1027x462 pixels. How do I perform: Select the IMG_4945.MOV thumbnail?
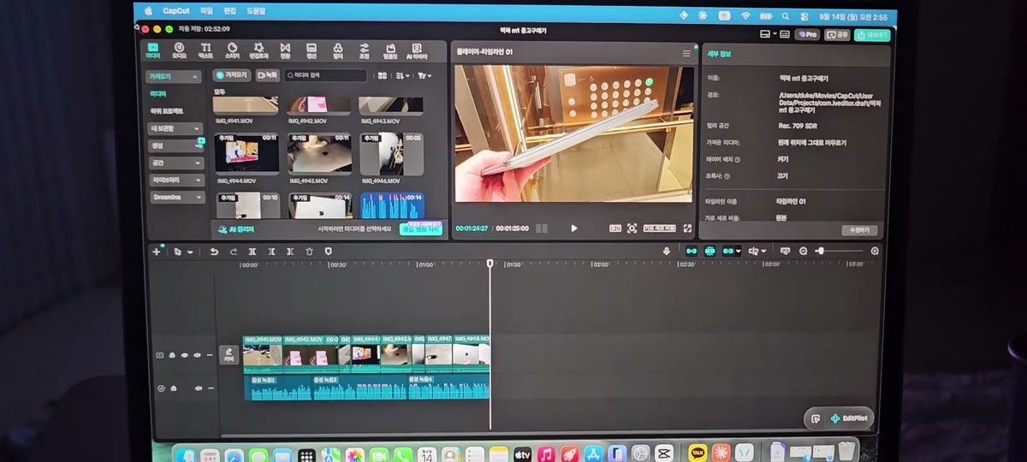click(319, 154)
